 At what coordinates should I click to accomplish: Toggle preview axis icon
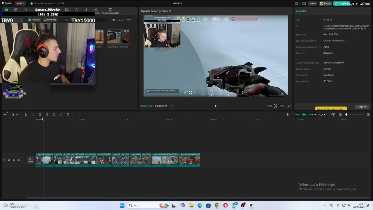pyautogui.click(x=321, y=115)
